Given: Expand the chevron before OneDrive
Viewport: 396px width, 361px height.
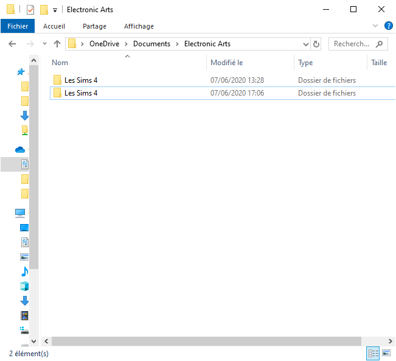Looking at the screenshot, I should coord(82,44).
